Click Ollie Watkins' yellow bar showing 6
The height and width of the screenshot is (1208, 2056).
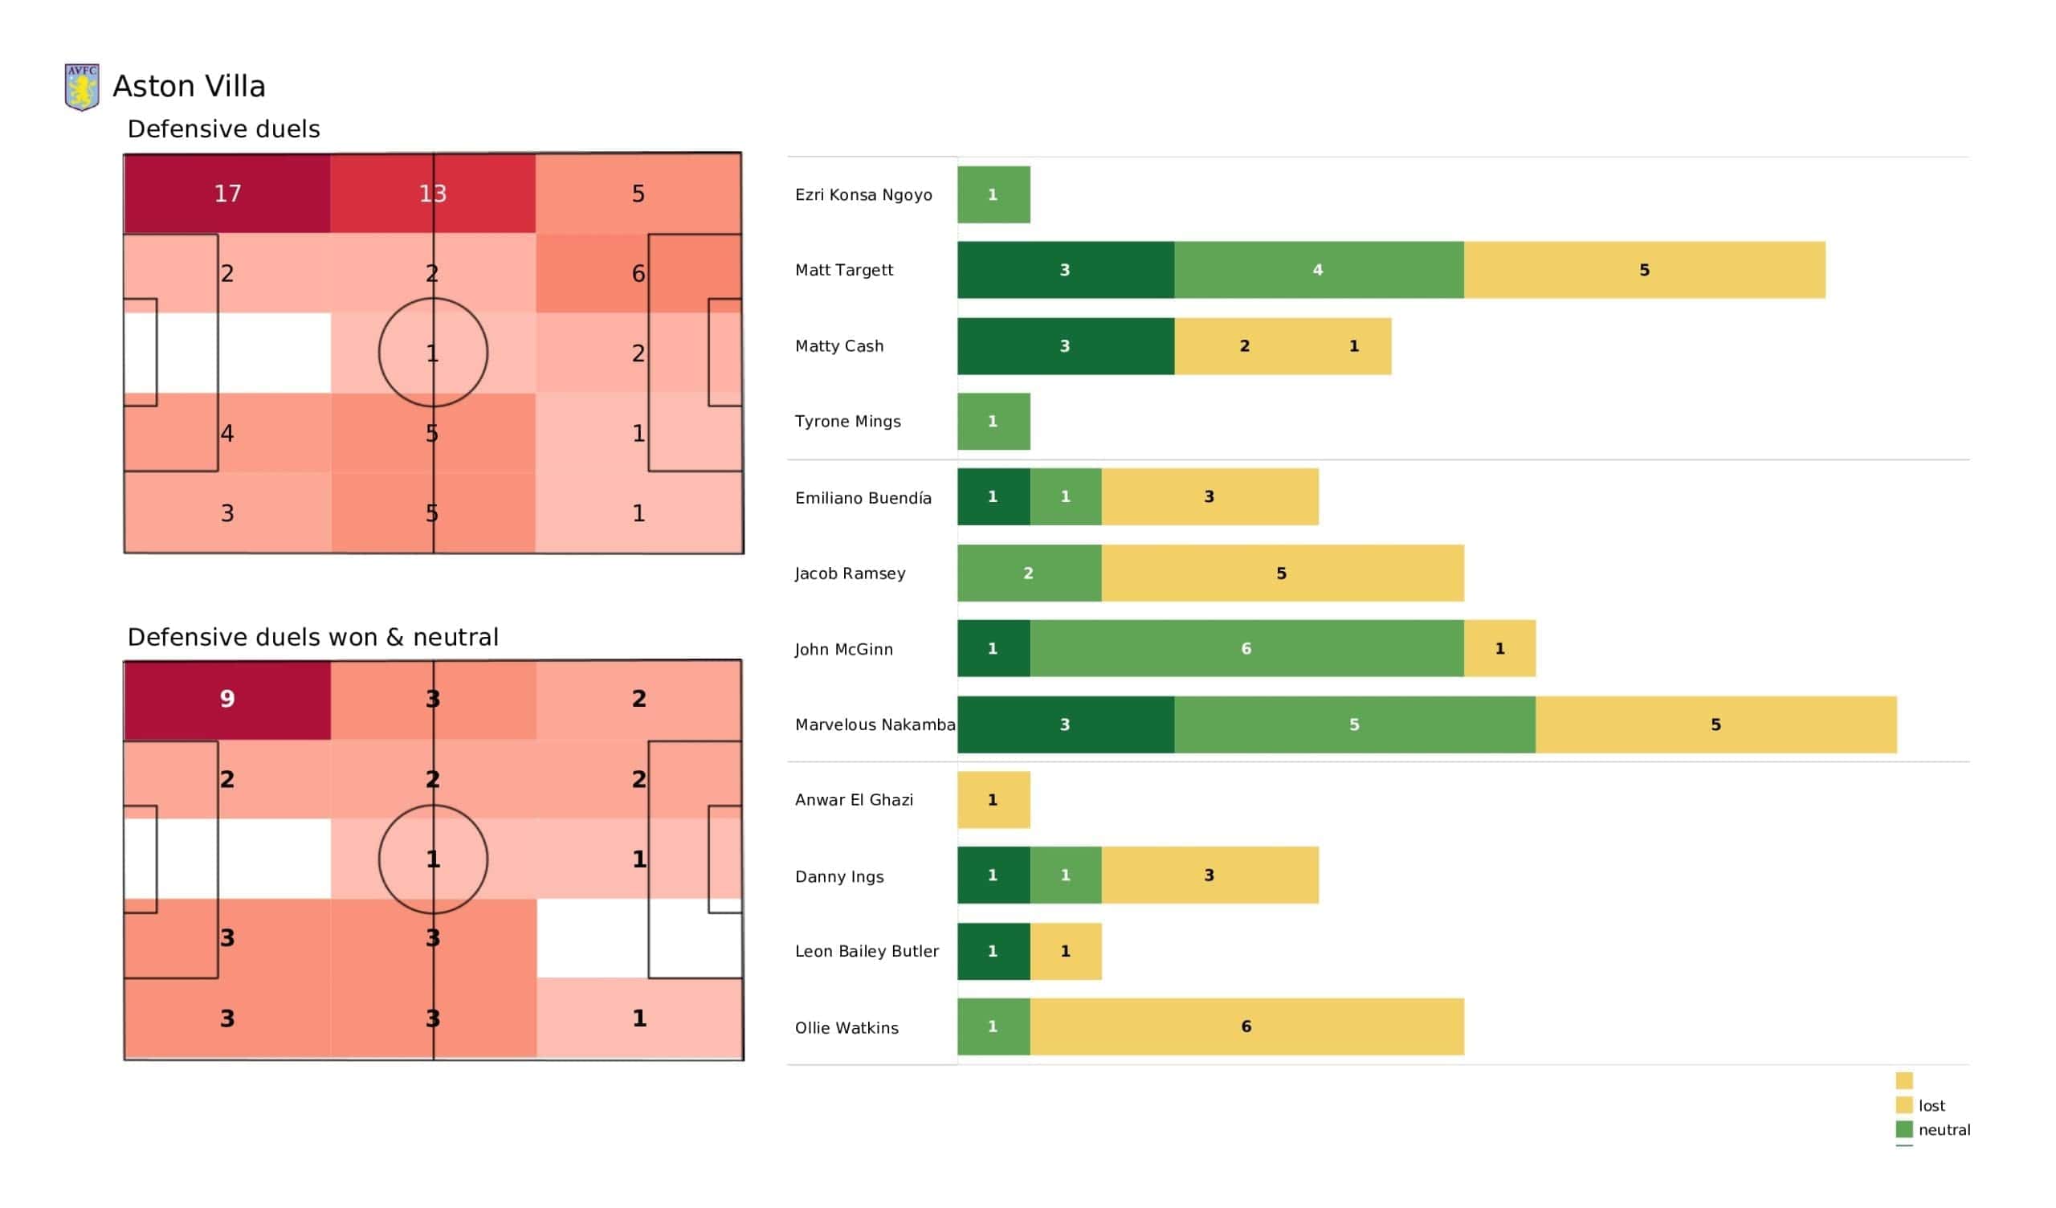tap(1246, 1026)
